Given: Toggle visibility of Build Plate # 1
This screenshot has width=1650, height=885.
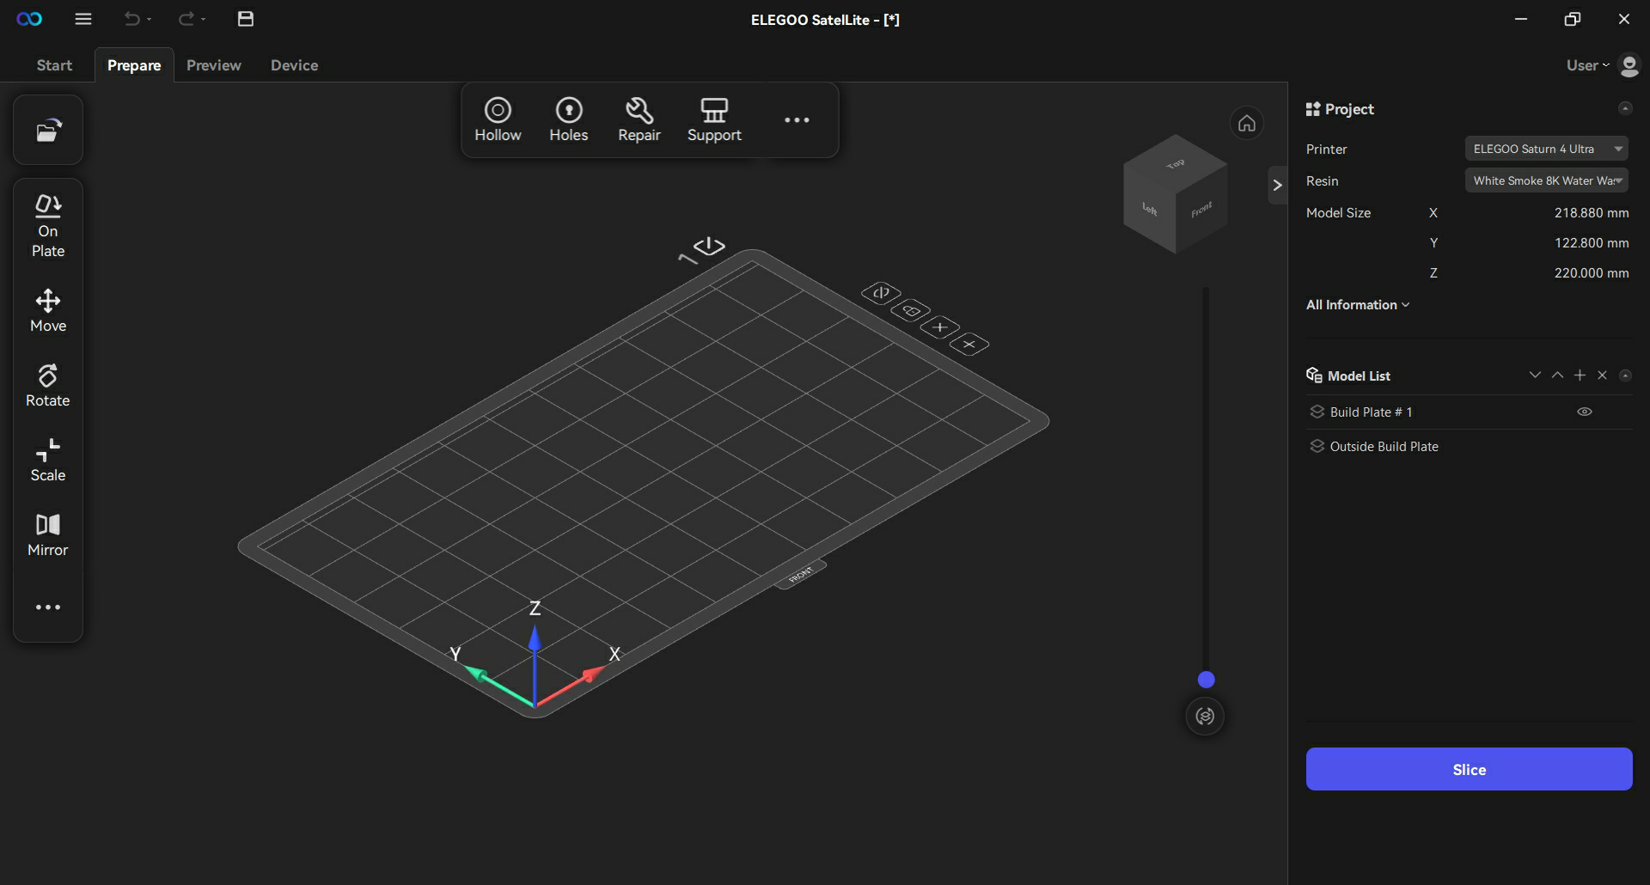Looking at the screenshot, I should [x=1585, y=412].
